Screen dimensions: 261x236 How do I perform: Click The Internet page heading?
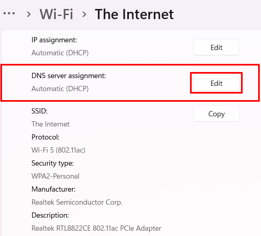pyautogui.click(x=134, y=14)
